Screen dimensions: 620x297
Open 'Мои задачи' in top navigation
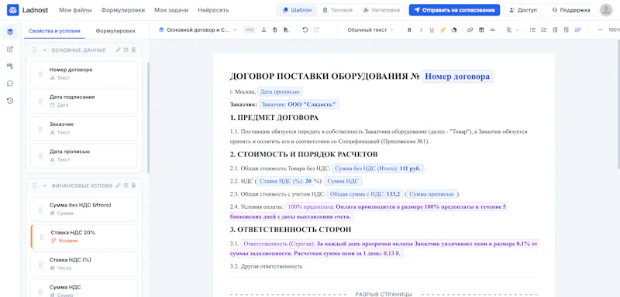[171, 10]
